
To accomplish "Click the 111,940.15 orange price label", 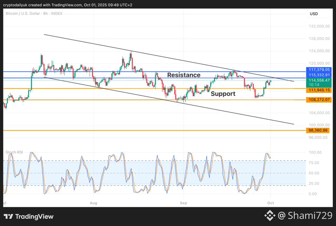I will coord(319,90).
